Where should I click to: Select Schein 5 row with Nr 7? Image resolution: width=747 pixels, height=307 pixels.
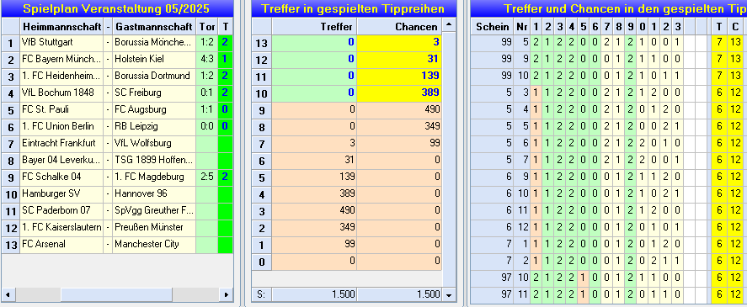pos(607,161)
